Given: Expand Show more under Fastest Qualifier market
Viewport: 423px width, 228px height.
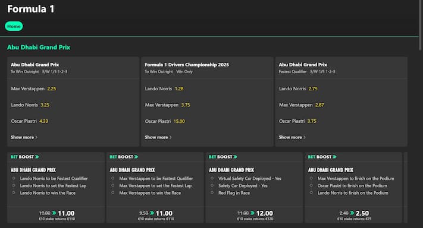Looking at the screenshot, I should point(292,137).
